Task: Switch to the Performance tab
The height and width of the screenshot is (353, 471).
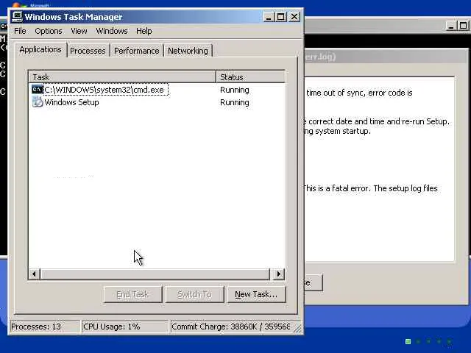Action: click(137, 51)
